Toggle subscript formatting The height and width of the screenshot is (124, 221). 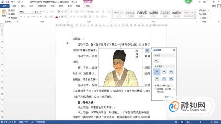pos(37,17)
